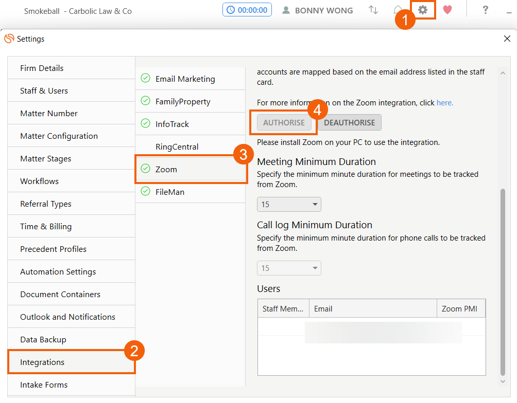The height and width of the screenshot is (403, 517).
Task: Sort by Staff Member column header
Action: coord(283,308)
